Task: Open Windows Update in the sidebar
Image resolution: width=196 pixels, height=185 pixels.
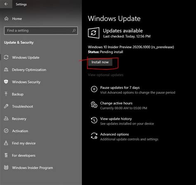Action: [x=26, y=57]
